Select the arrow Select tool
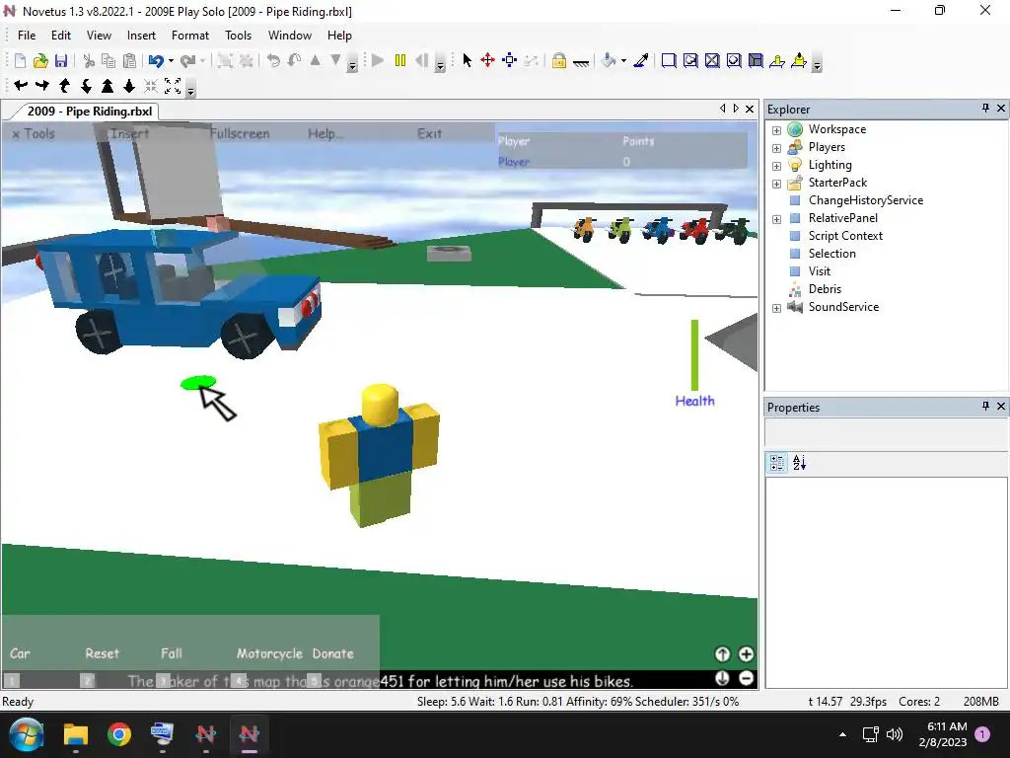This screenshot has height=758, width=1010. [467, 60]
